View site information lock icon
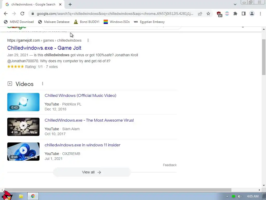 33,14
